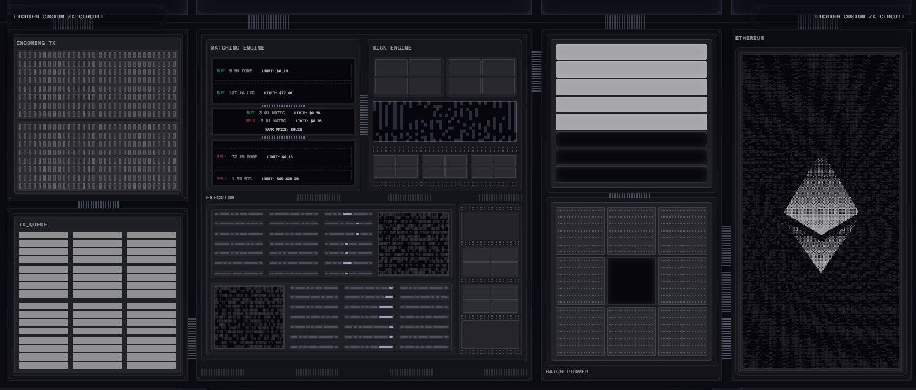Select the MATCHING ENGINE heading
This screenshot has width=916, height=390.
[x=238, y=48]
